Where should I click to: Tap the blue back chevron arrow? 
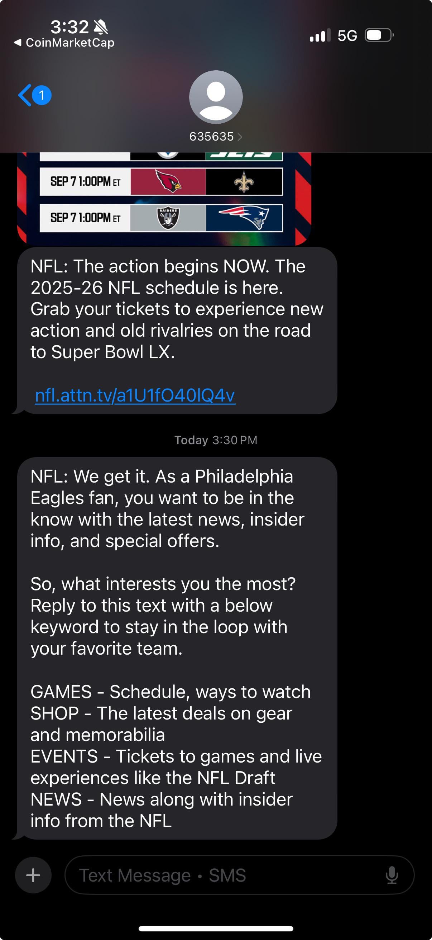click(24, 95)
